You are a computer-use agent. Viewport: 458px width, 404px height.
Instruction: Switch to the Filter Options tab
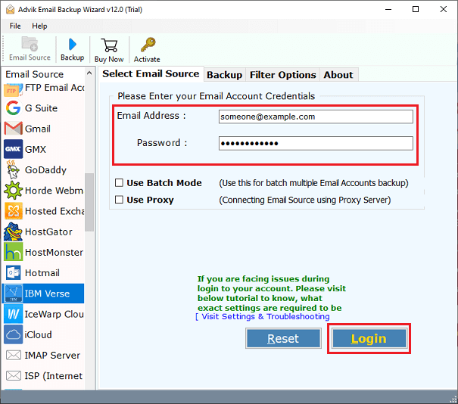tap(282, 75)
